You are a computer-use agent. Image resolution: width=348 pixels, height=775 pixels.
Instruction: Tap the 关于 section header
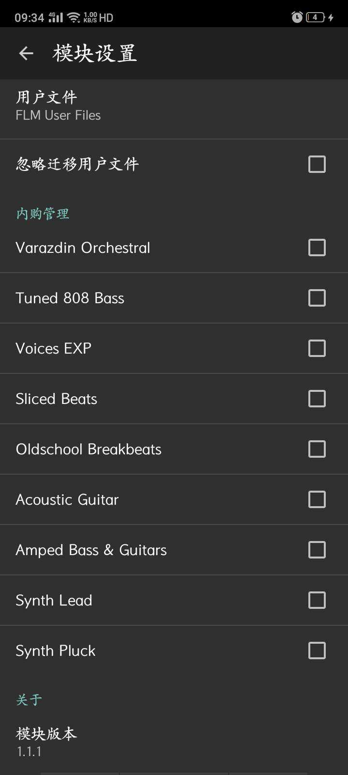pyautogui.click(x=29, y=699)
